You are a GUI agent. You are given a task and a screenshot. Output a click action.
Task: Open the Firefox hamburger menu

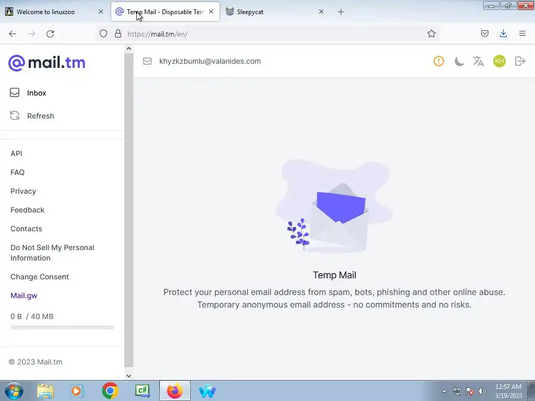522,33
